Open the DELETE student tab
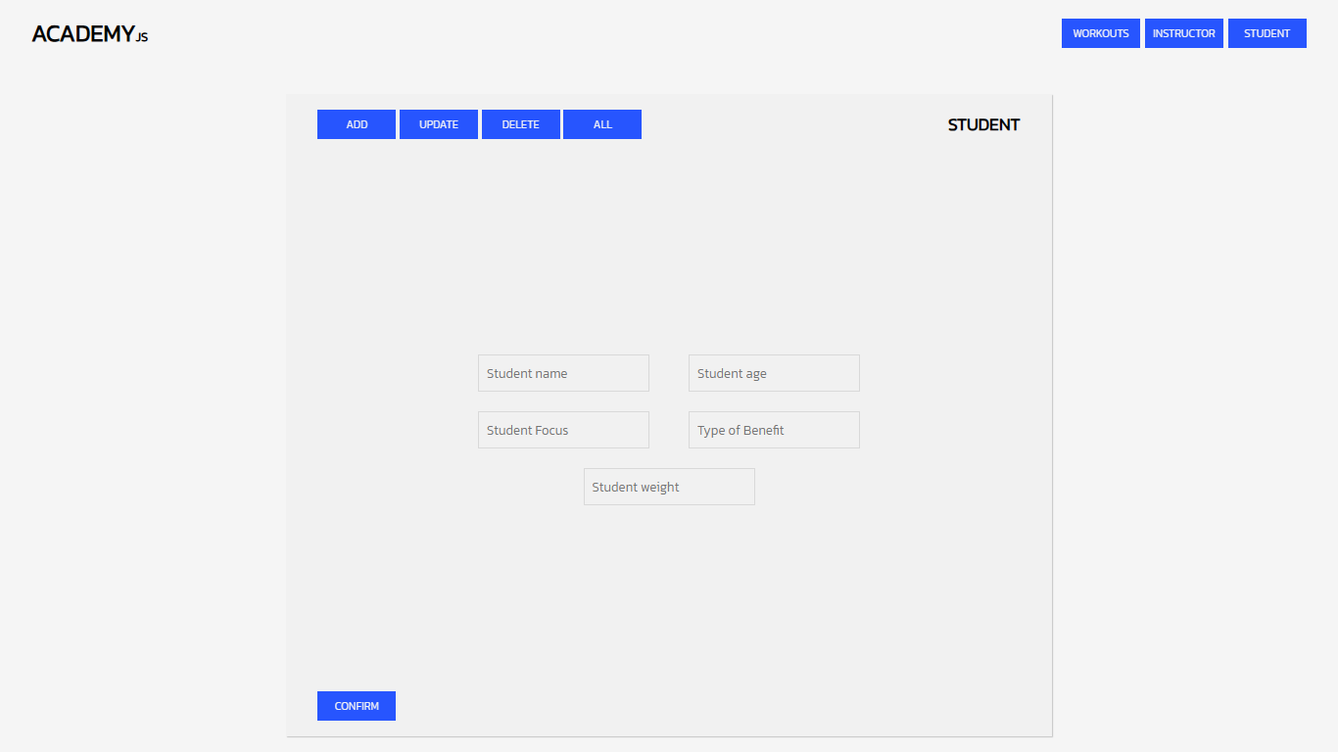This screenshot has height=752, width=1338. point(520,124)
